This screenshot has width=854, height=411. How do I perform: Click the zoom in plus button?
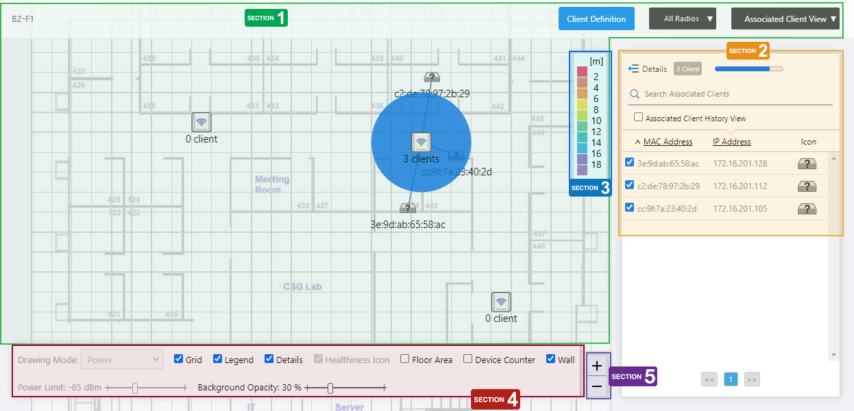(597, 366)
